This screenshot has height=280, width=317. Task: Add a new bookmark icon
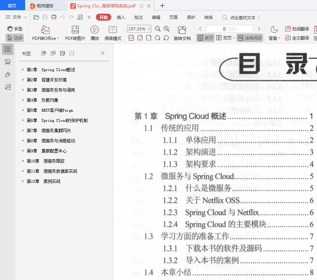click(63, 53)
